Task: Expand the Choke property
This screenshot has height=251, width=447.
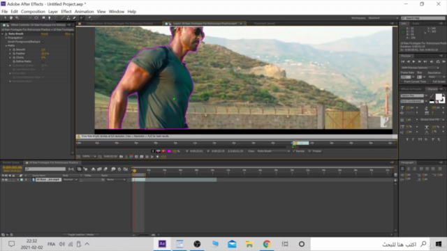Action: pos(10,57)
